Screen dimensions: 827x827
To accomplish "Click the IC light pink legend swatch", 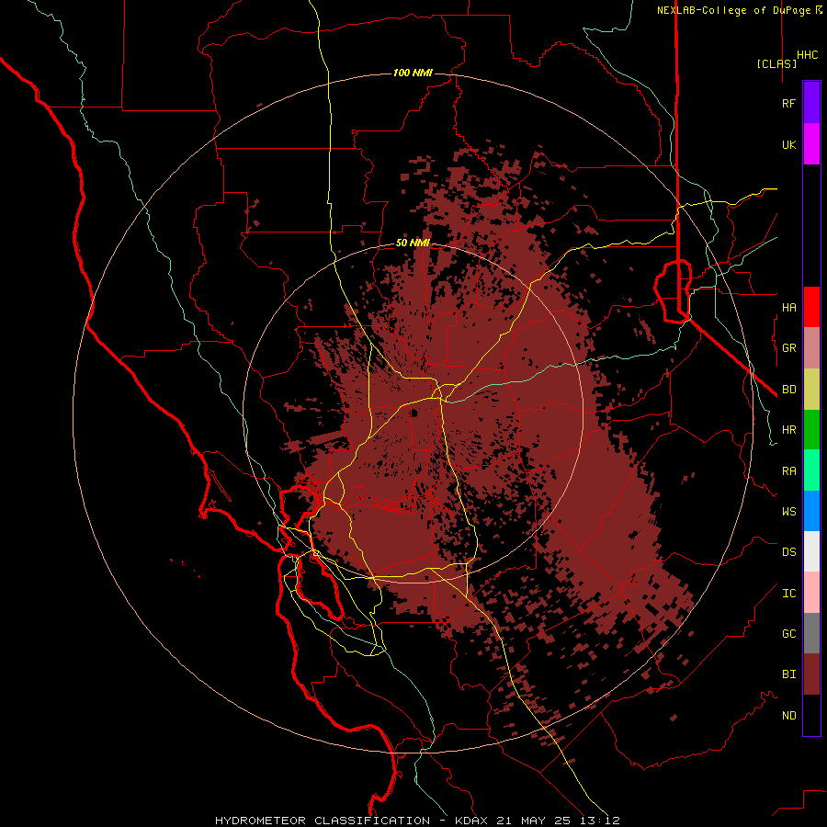I will (x=811, y=593).
